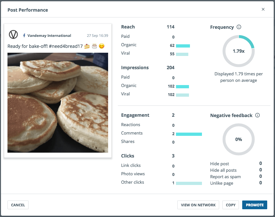Click the Negative feedback info icon
275x217 pixels.
(257, 115)
